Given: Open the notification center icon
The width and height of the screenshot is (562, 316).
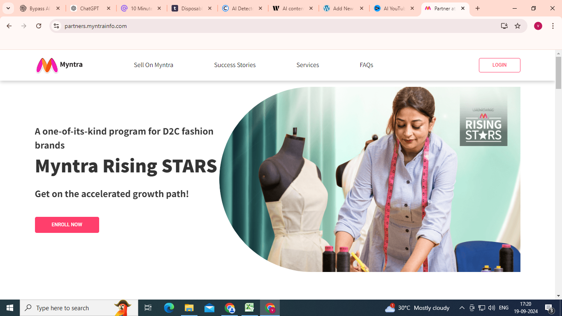Looking at the screenshot, I should (x=549, y=308).
